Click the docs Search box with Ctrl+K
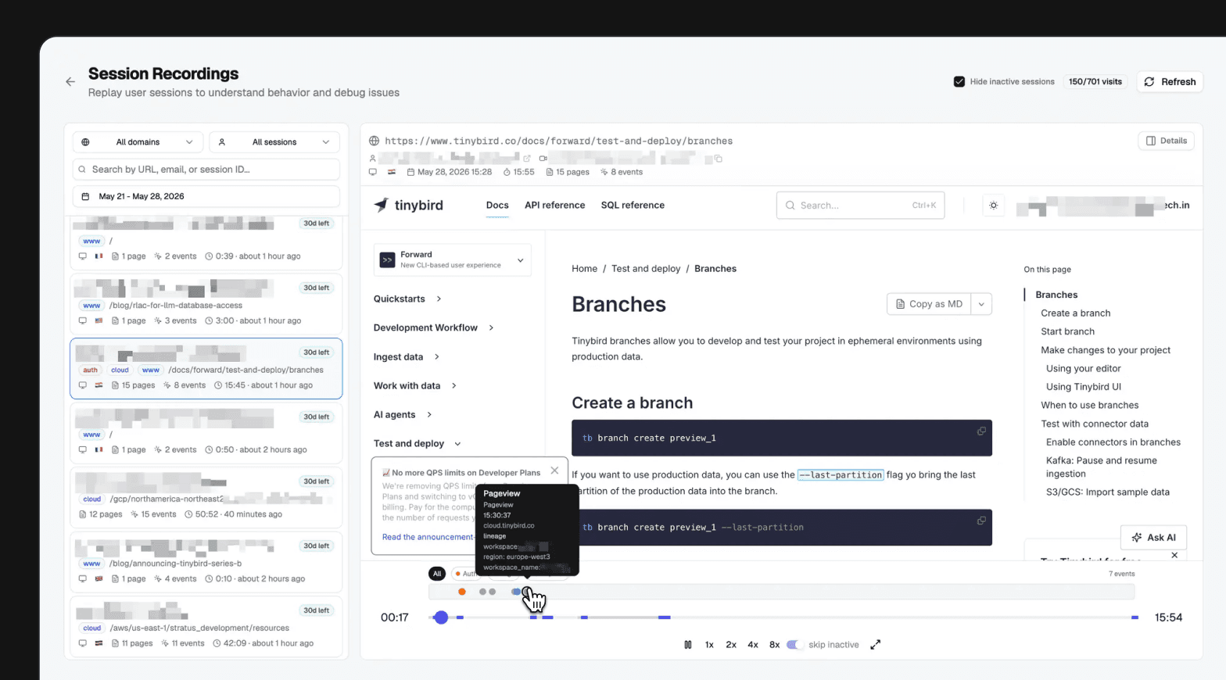1226x680 pixels. point(860,206)
